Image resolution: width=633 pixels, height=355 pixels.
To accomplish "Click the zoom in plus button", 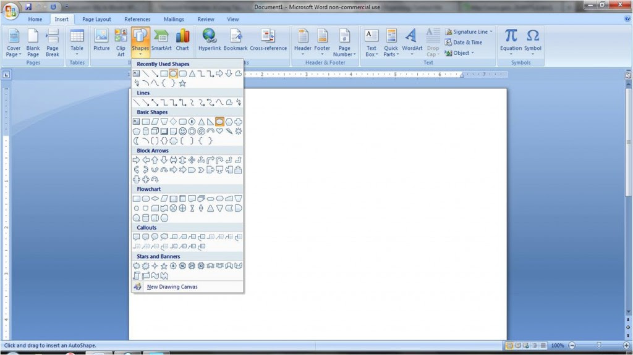I will 627,345.
